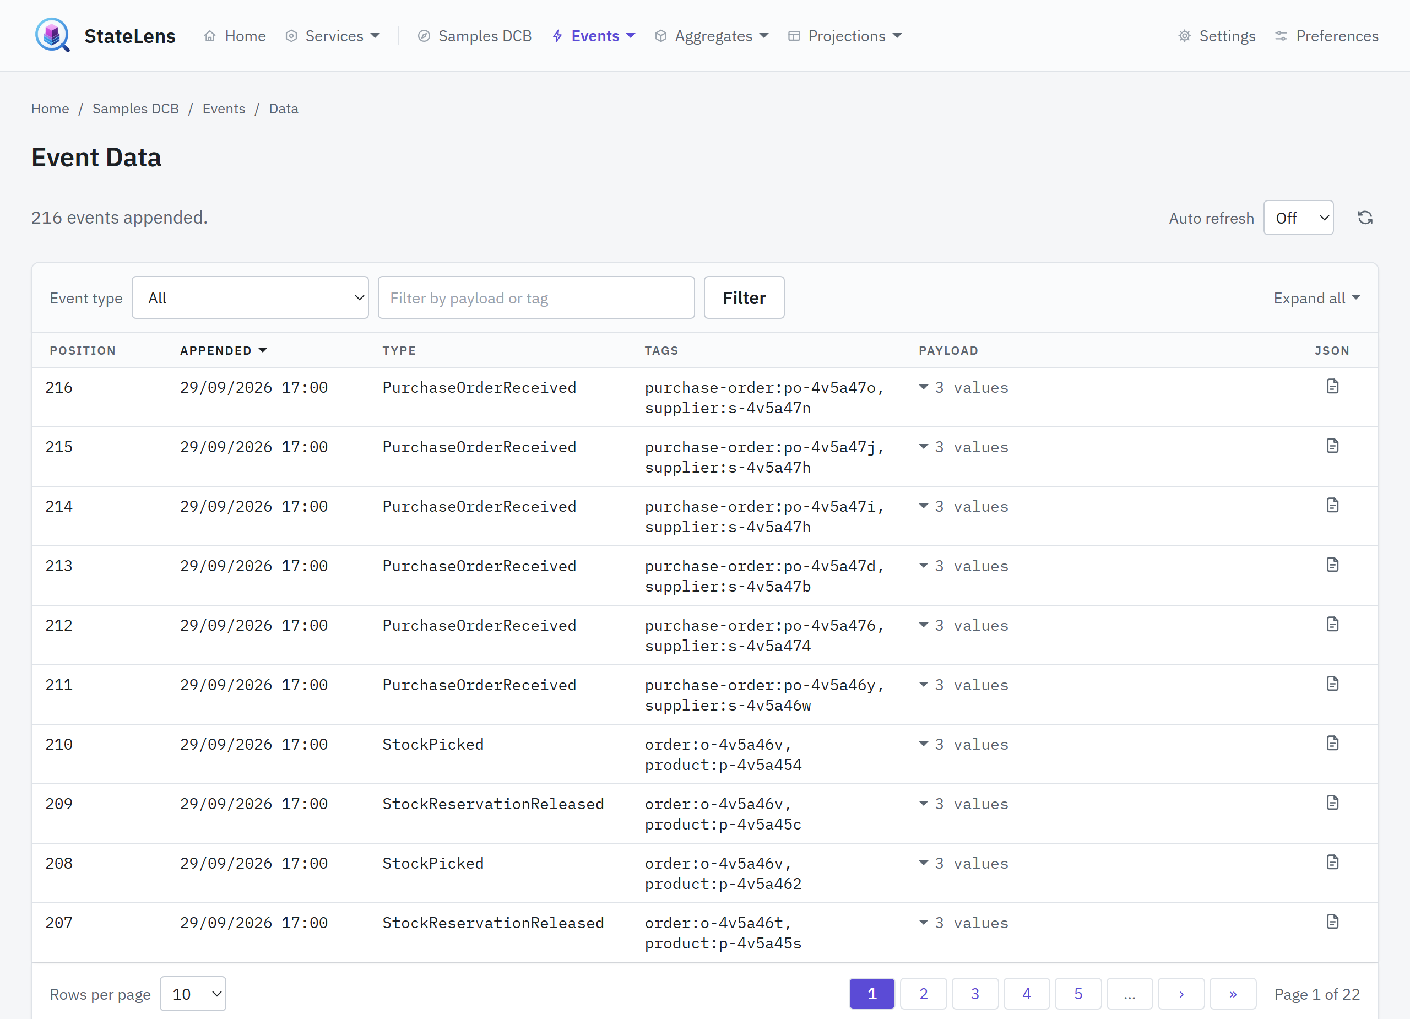Open the Projections dropdown menu
The height and width of the screenshot is (1019, 1410).
(x=844, y=36)
